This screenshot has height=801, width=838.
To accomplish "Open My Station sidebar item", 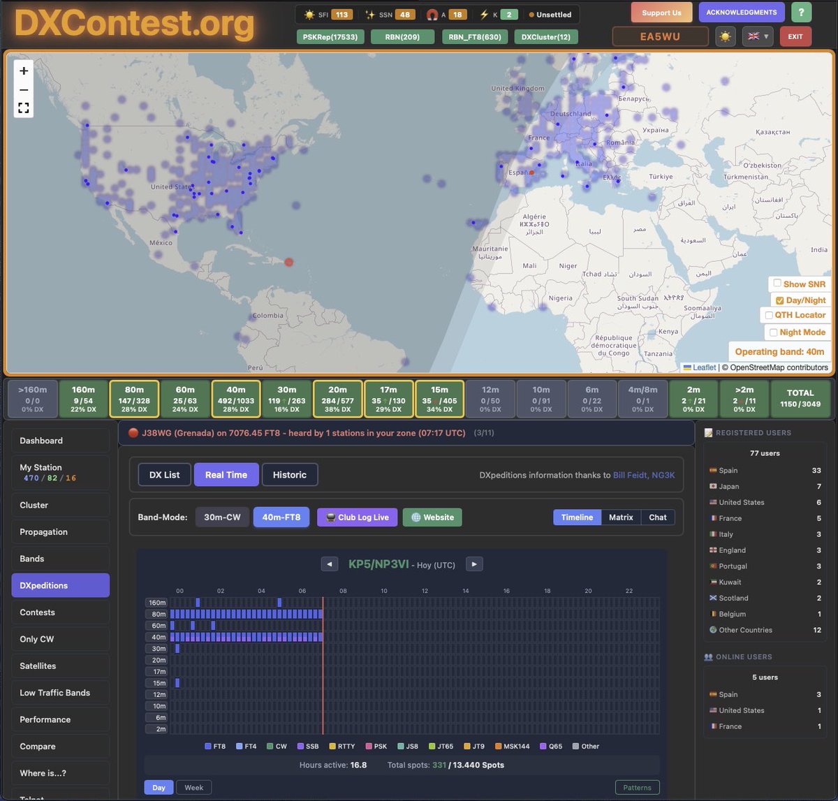I will pyautogui.click(x=60, y=473).
